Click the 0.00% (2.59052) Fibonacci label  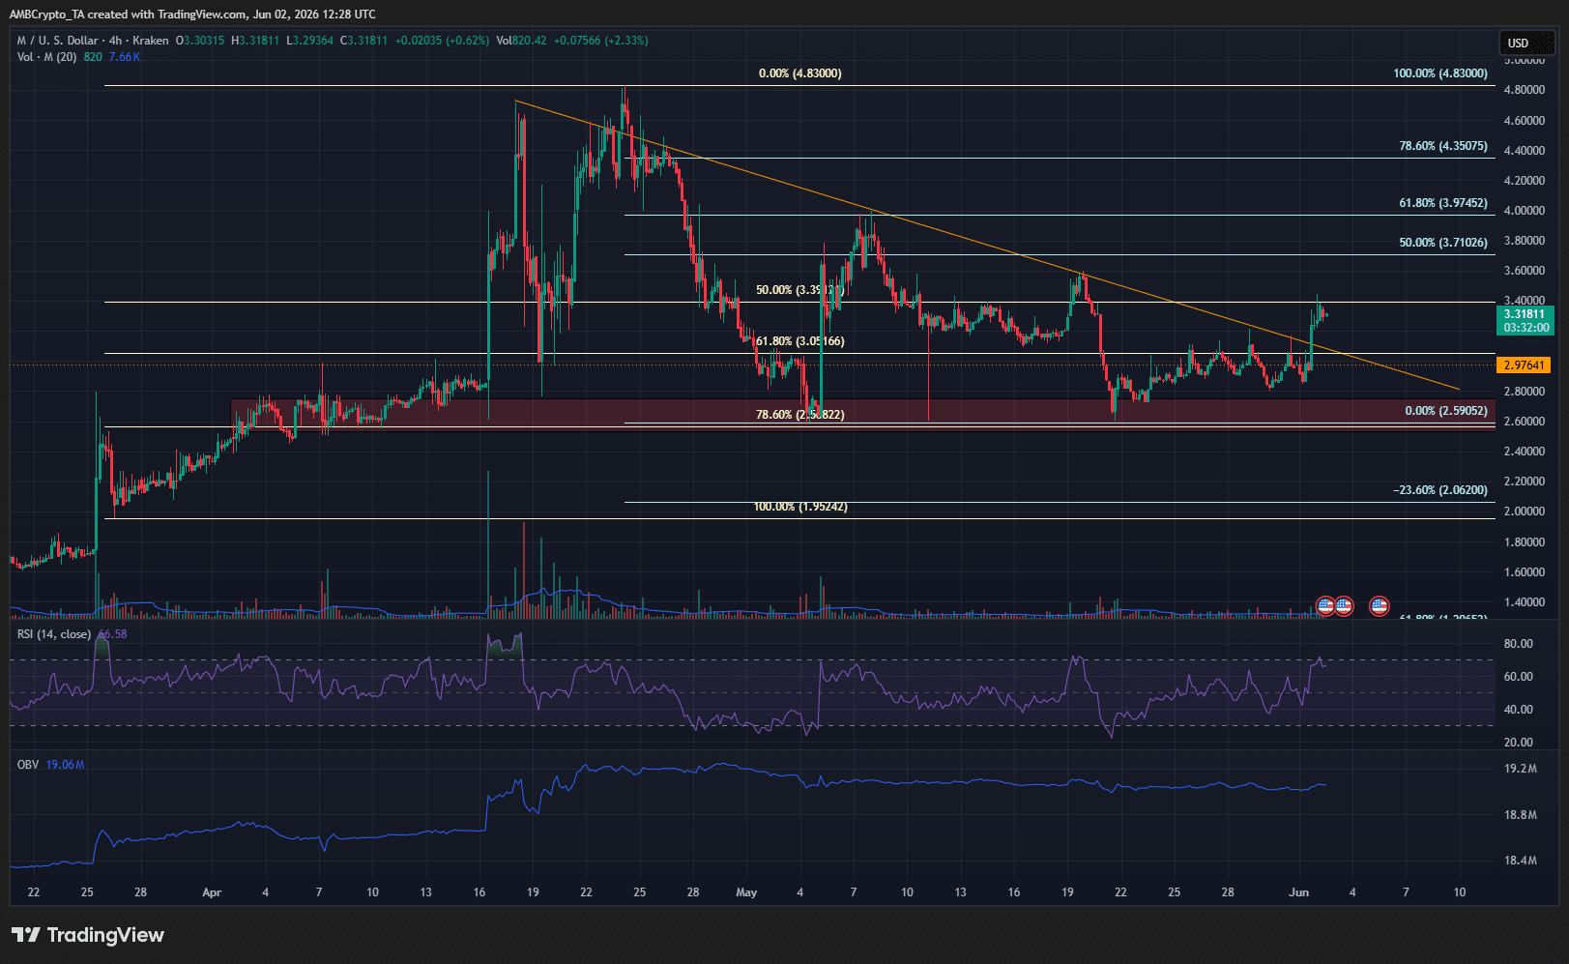(x=1446, y=411)
